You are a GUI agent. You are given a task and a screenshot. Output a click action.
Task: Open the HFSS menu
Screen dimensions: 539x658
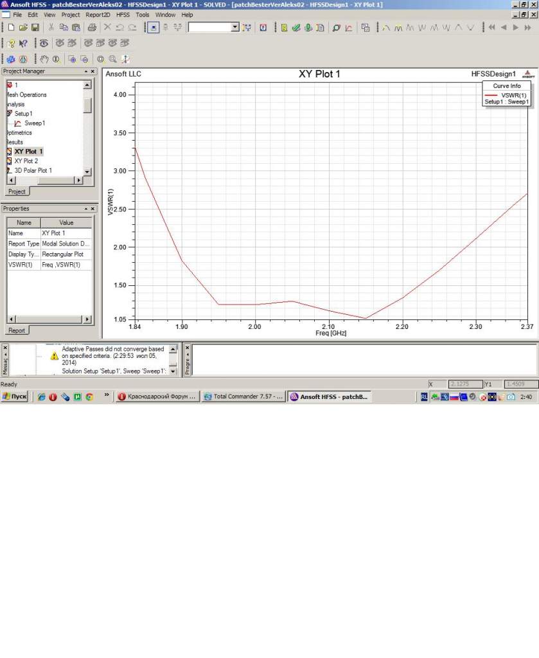pyautogui.click(x=123, y=14)
